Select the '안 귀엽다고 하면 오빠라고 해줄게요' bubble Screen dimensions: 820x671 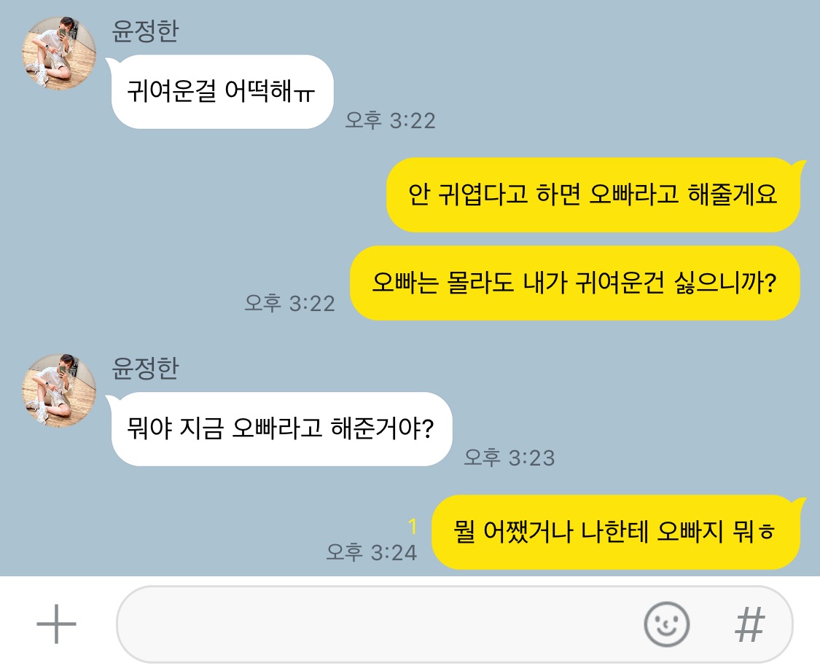click(593, 195)
